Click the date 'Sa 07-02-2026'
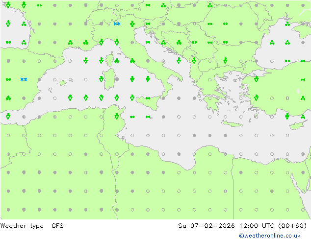The image size is (311, 240). pyautogui.click(x=207, y=226)
